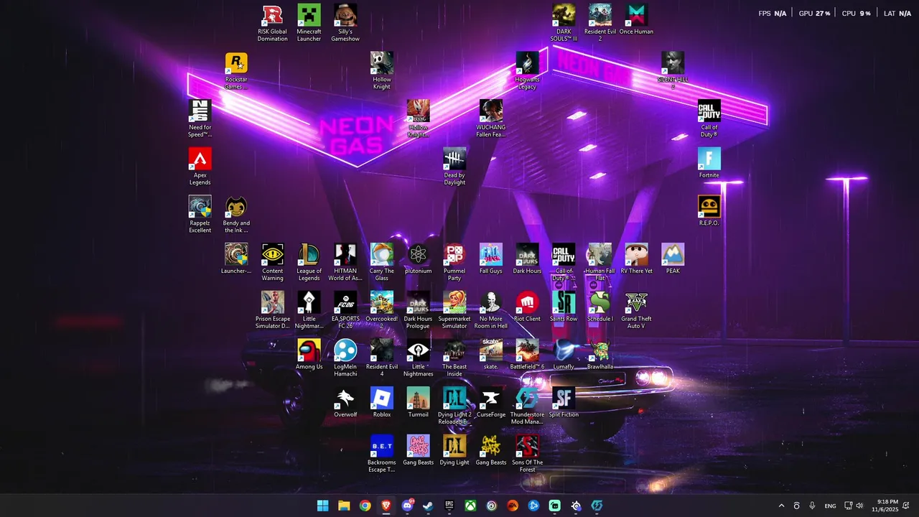Select the Overcooked! 2 shortcut
919x517 pixels.
[382, 309]
